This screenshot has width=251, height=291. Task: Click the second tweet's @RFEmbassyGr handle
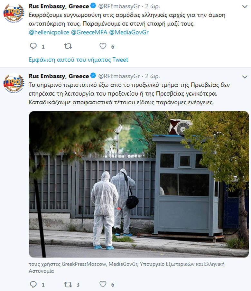tap(119, 76)
